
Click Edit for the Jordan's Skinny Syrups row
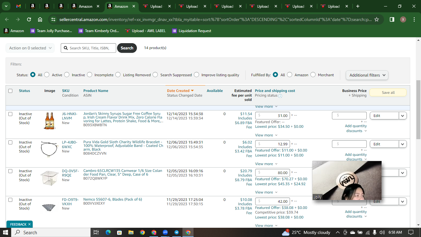coord(384,116)
